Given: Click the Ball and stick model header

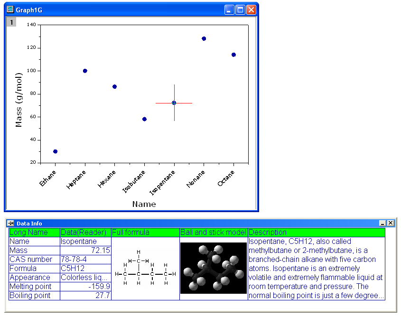Looking at the screenshot, I should tap(214, 233).
